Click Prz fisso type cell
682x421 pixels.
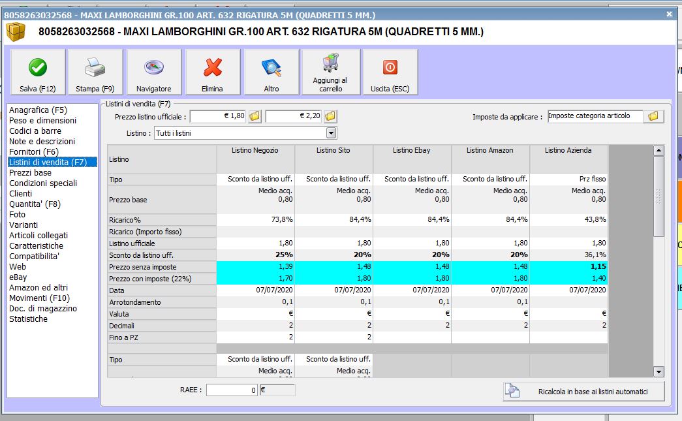tap(568, 179)
